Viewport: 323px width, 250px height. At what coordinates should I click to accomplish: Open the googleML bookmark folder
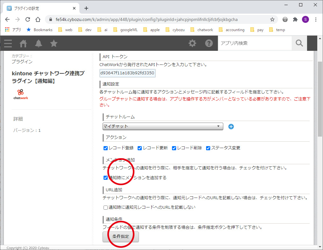click(126, 30)
